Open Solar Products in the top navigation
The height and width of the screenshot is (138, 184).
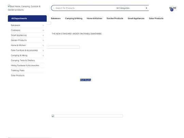point(156,18)
